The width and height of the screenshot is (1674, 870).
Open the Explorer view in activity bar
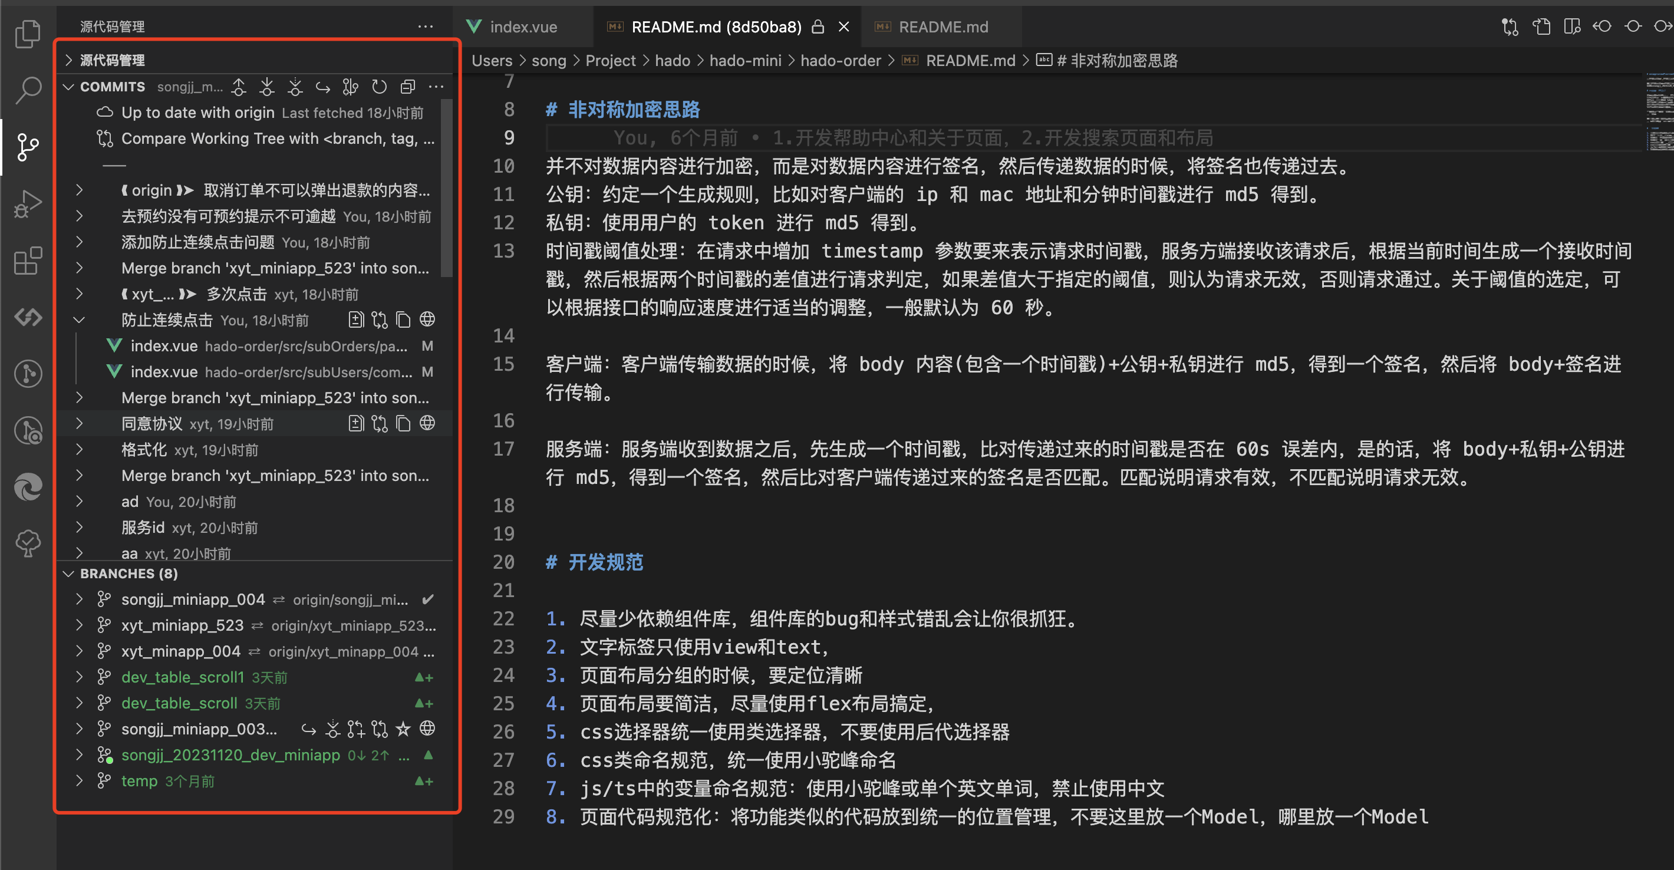tap(27, 34)
